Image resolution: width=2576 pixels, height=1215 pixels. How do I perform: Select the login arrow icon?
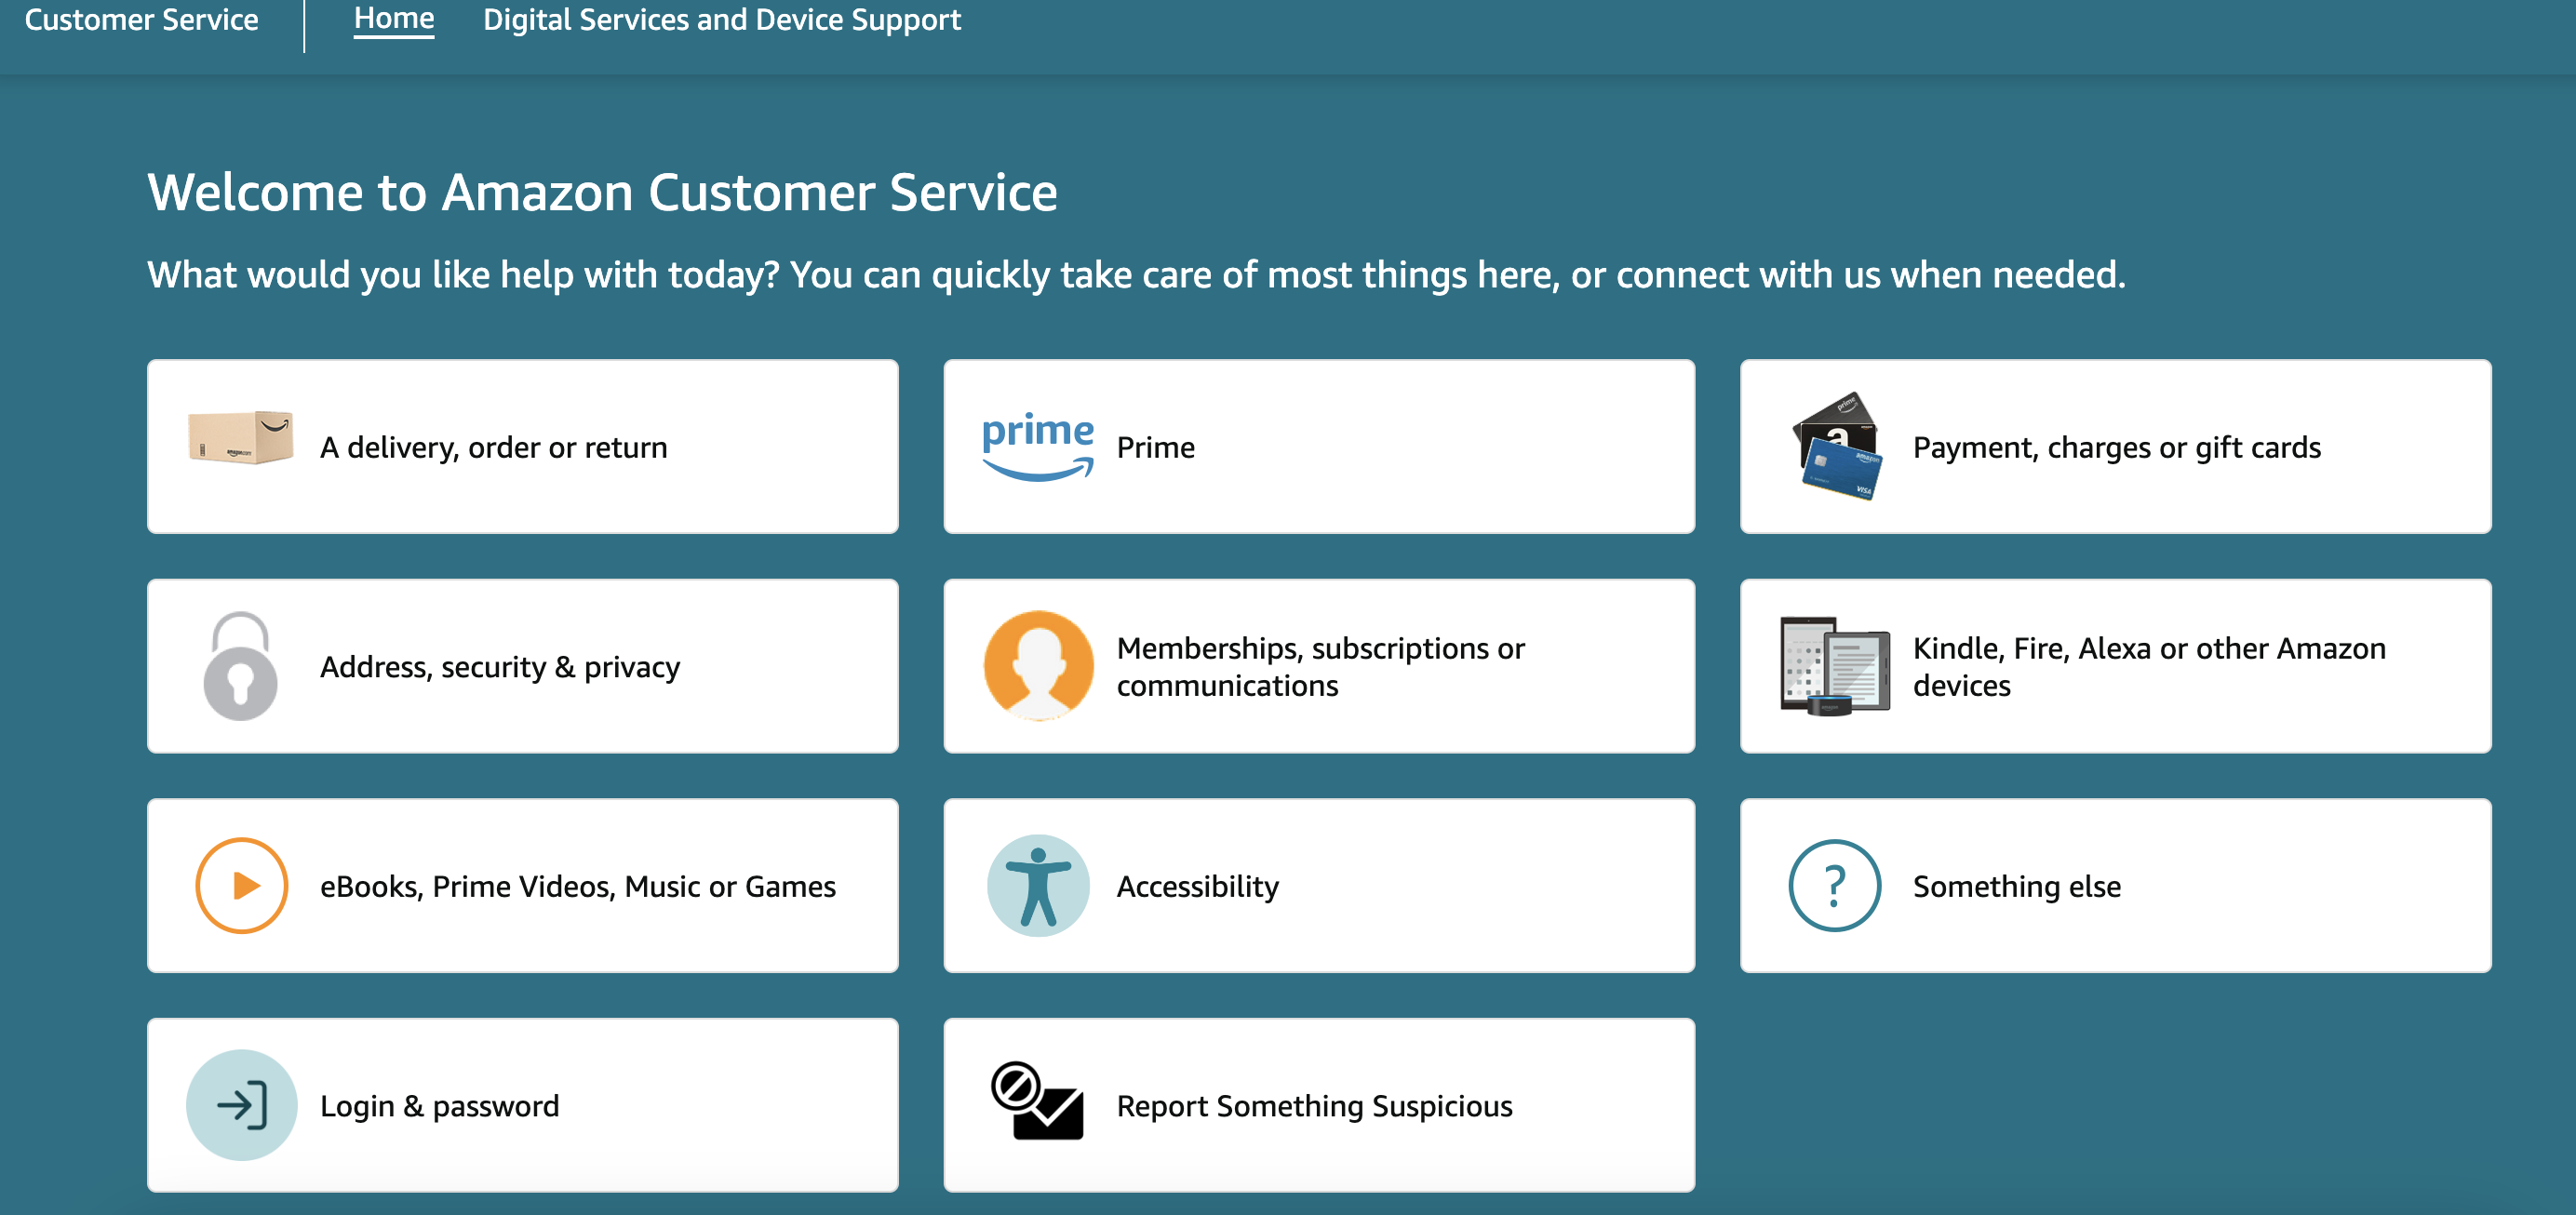tap(240, 1105)
